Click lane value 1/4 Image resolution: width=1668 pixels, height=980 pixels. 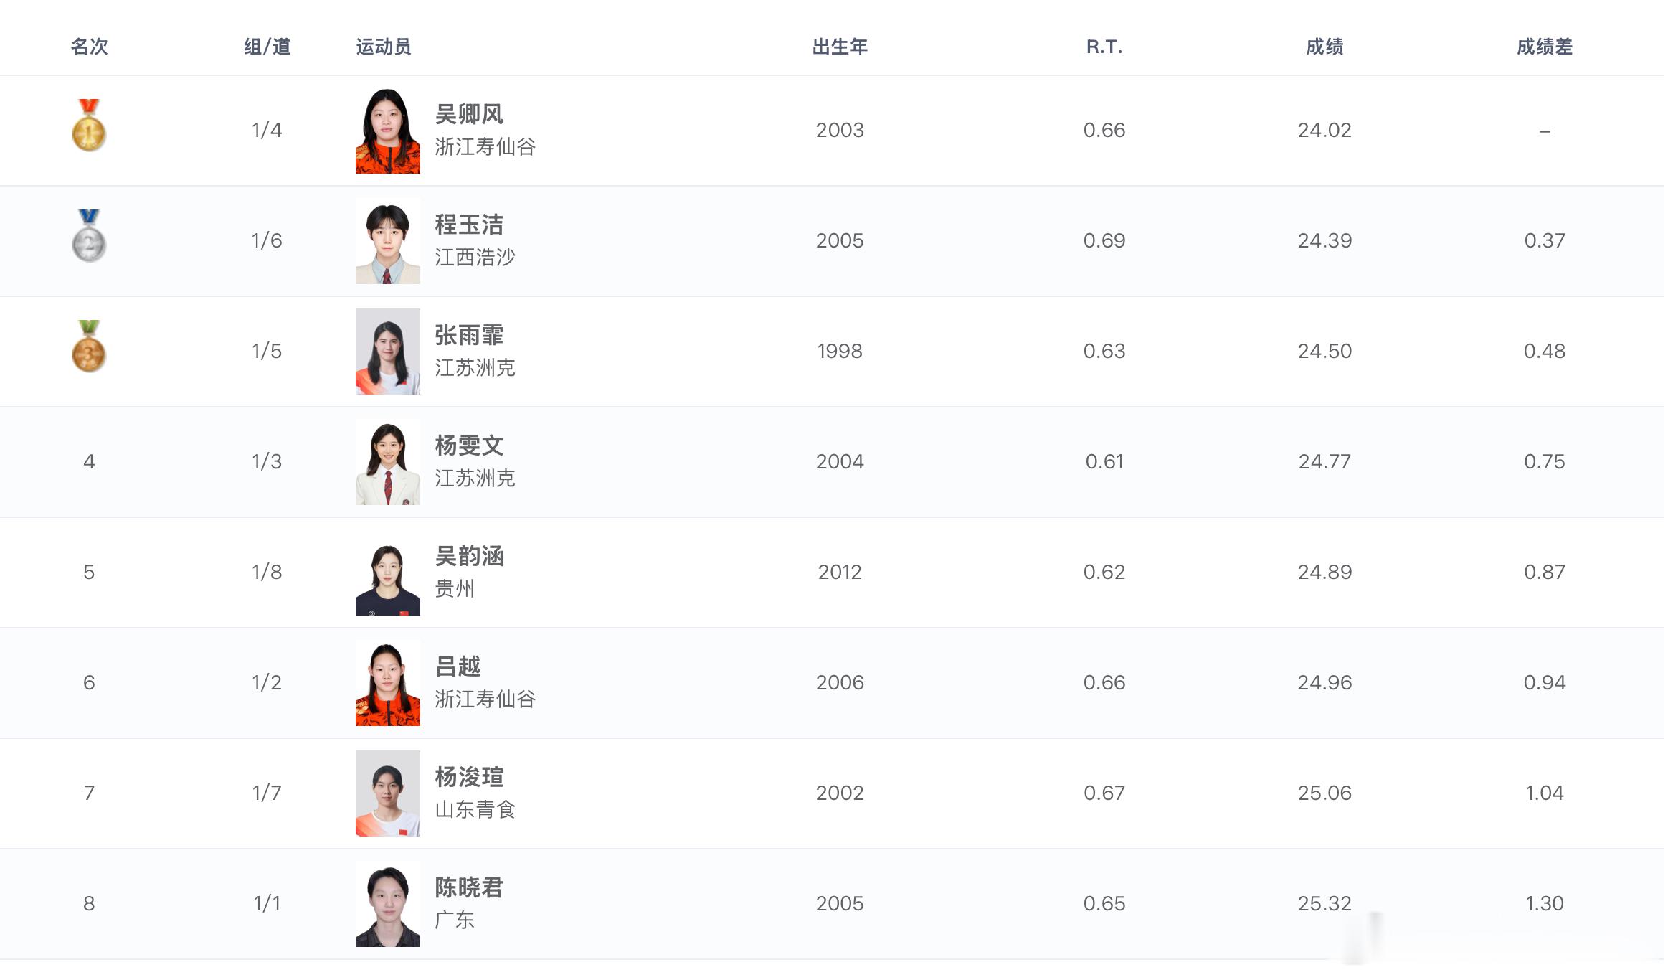click(x=267, y=131)
